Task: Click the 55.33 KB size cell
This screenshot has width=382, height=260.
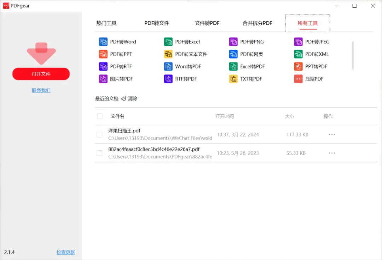Action: [x=296, y=153]
